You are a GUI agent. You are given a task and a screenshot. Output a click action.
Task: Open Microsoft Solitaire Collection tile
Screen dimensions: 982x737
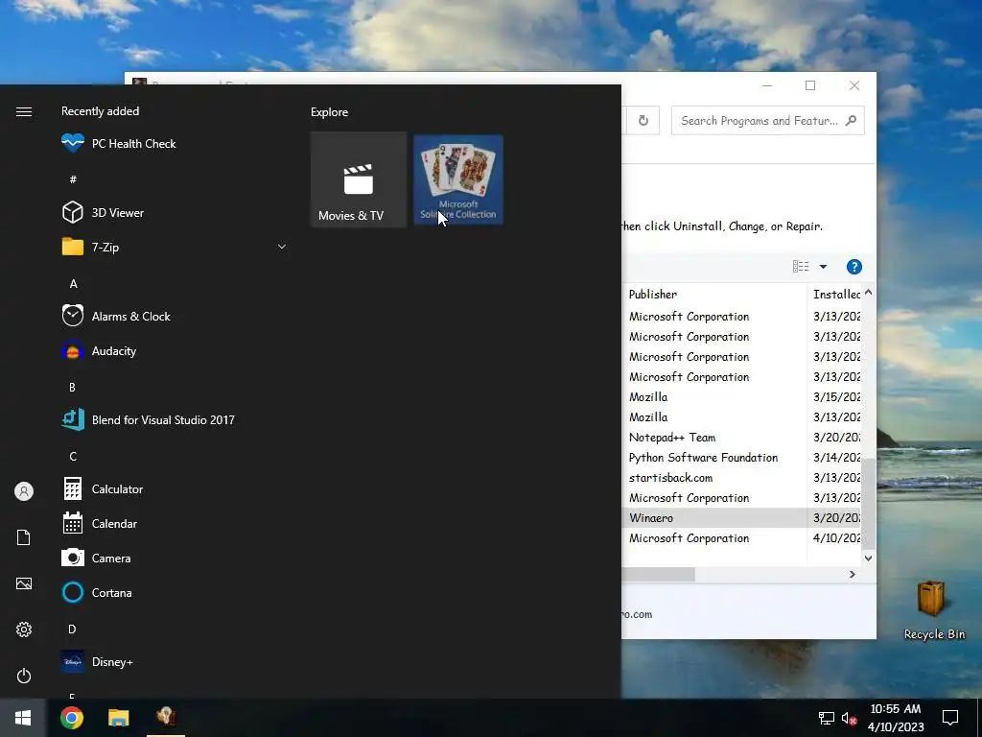(458, 179)
